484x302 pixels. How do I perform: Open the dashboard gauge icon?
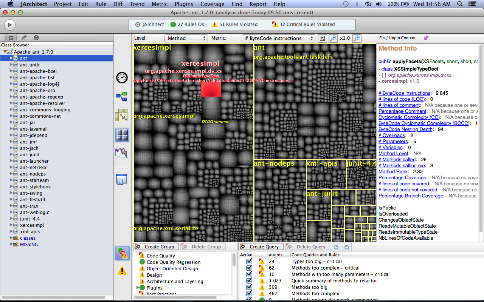[122, 77]
